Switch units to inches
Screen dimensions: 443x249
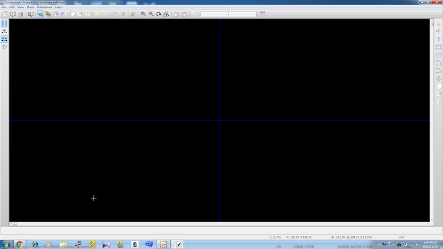(x=5, y=31)
